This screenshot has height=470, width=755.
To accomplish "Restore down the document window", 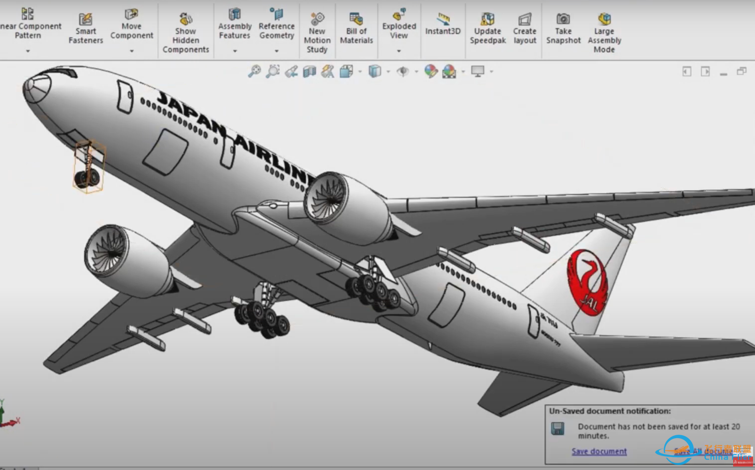I will coord(742,72).
